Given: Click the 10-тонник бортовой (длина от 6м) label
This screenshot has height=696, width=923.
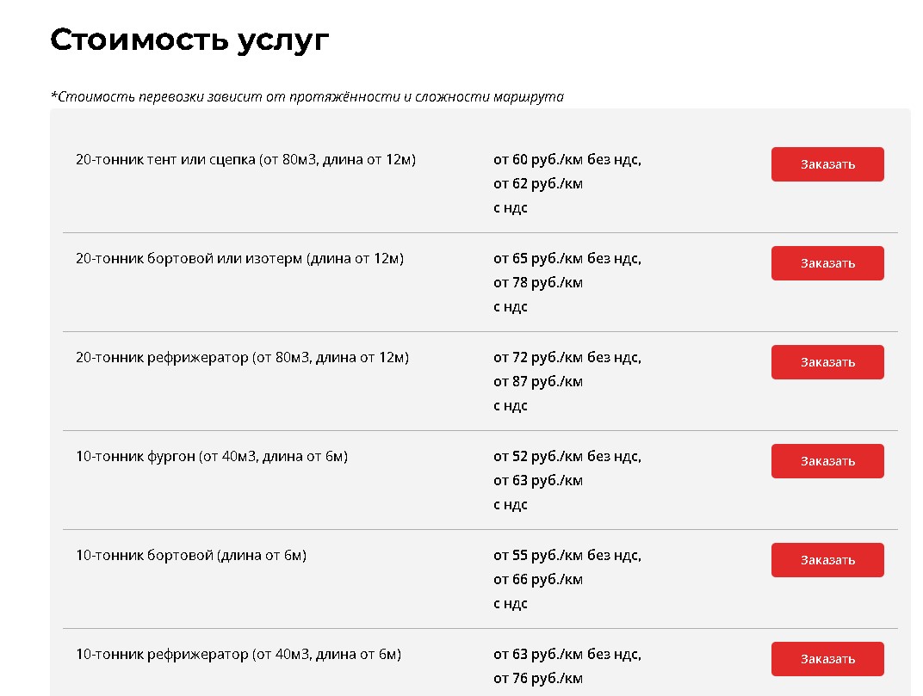Looking at the screenshot, I should [191, 555].
